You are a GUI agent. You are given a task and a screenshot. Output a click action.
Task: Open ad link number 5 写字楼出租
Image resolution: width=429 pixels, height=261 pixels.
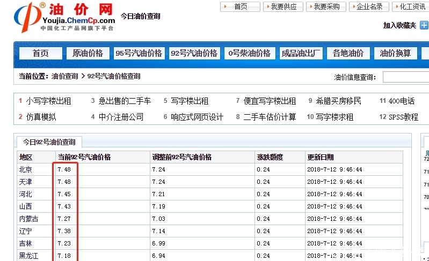[190, 101]
